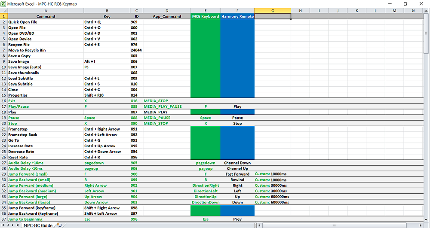430x228 pixels.
Task: Select column D header
Action: pos(167,11)
